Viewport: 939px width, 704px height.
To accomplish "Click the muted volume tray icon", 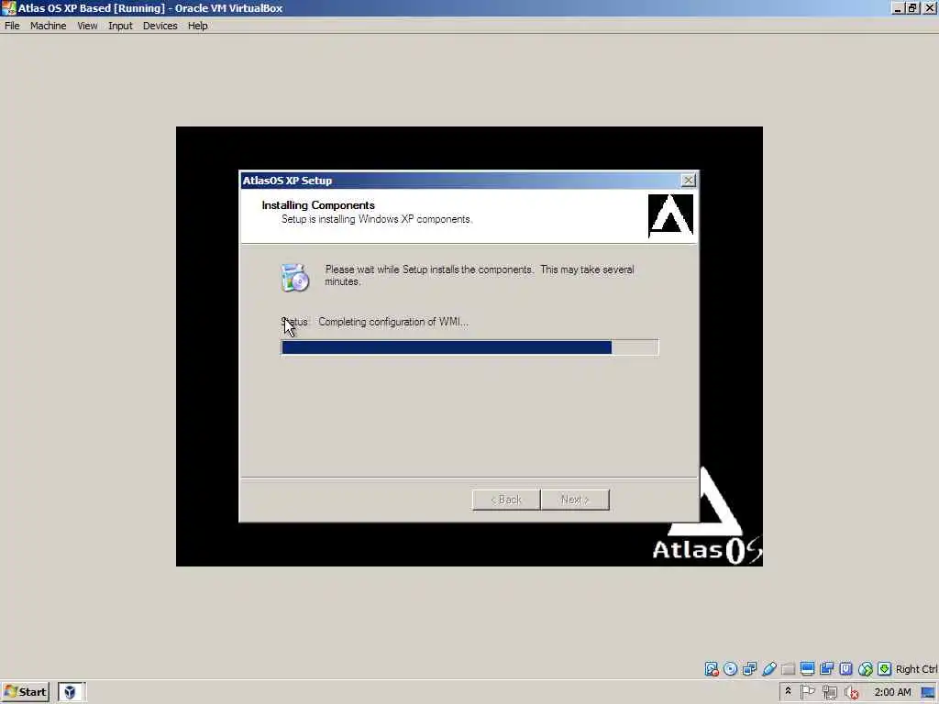I will [x=852, y=693].
